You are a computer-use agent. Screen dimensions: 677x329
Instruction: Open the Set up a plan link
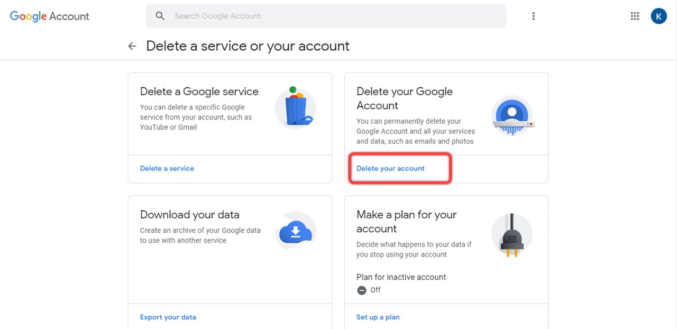tap(378, 317)
